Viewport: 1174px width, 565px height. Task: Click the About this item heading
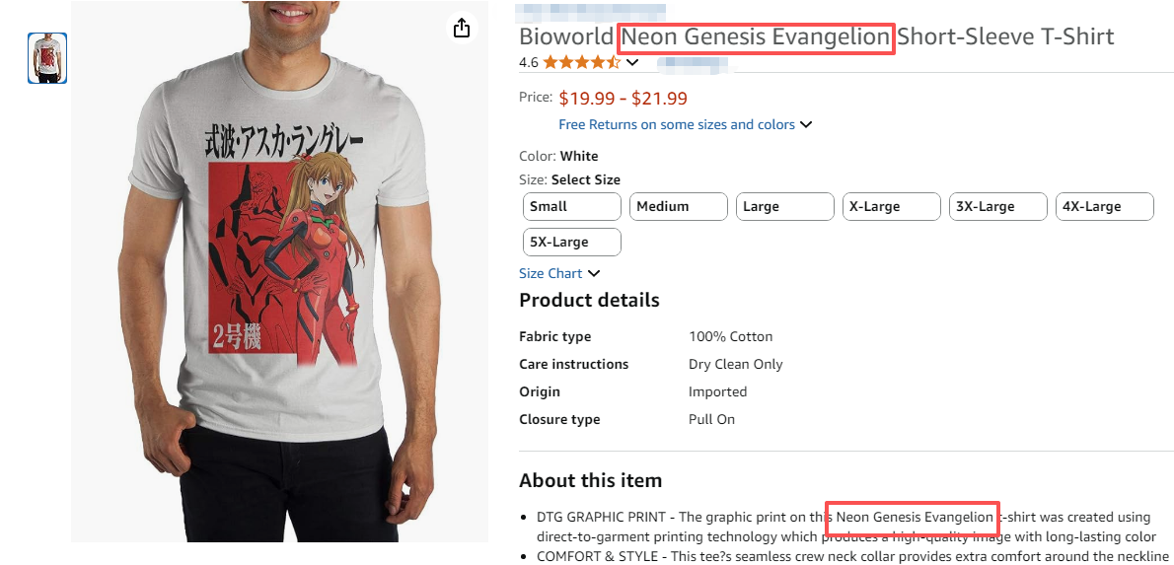590,480
